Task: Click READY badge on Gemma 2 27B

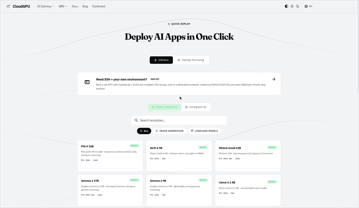Action: point(134,180)
